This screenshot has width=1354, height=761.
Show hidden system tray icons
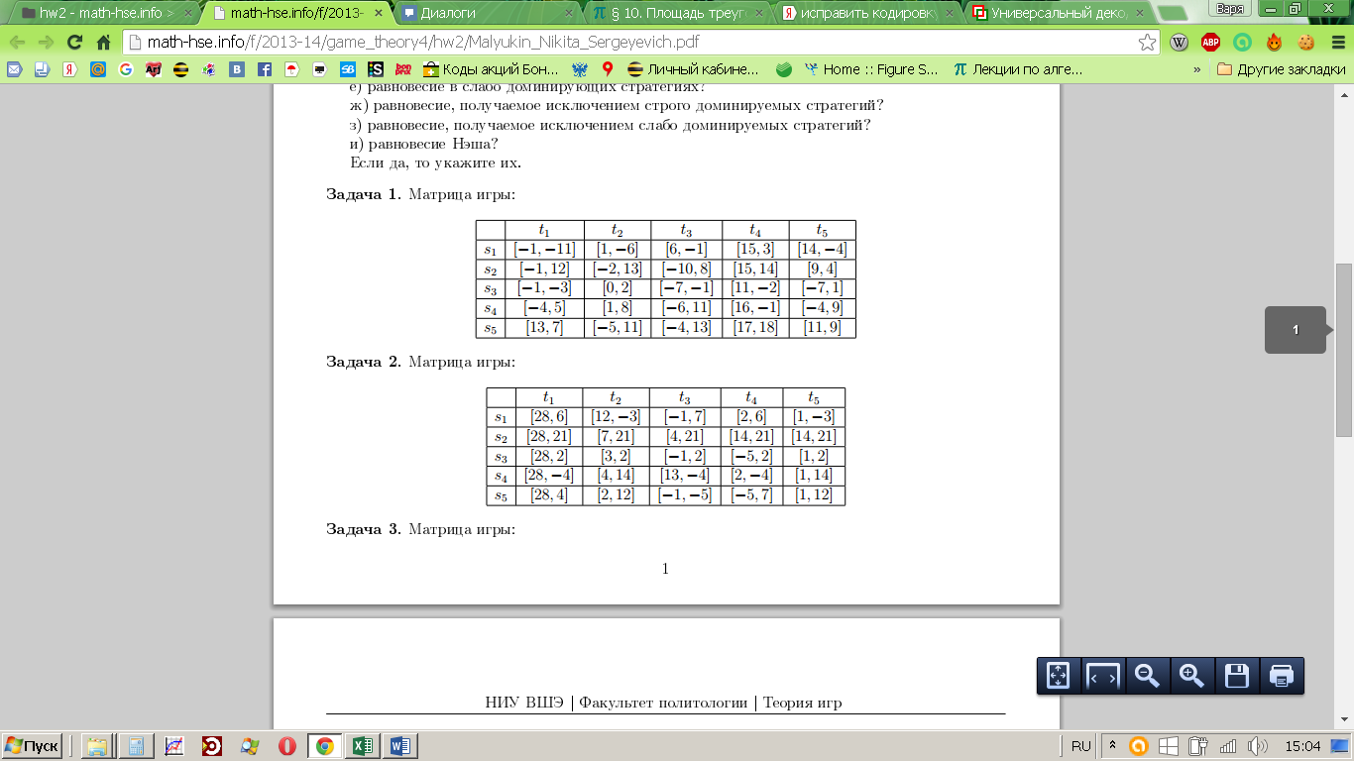point(1113,746)
